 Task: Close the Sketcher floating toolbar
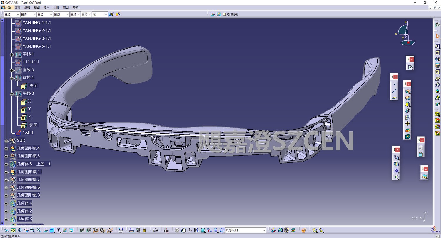coord(412,59)
